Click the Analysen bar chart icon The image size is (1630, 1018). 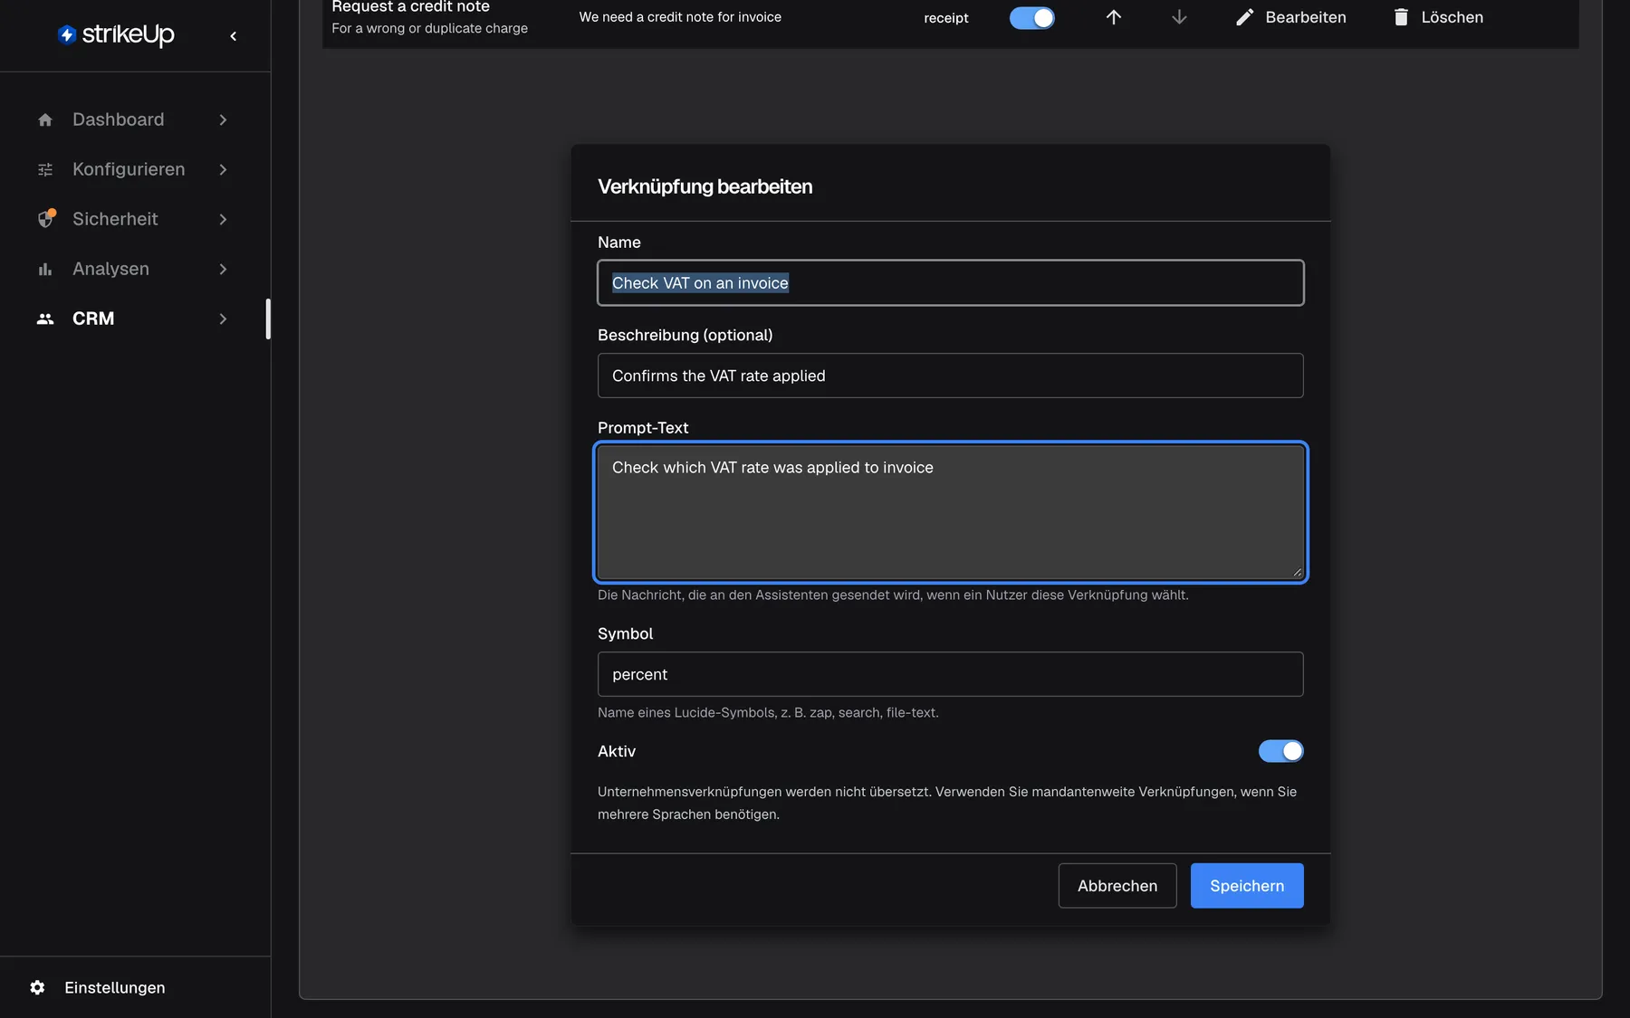click(45, 269)
